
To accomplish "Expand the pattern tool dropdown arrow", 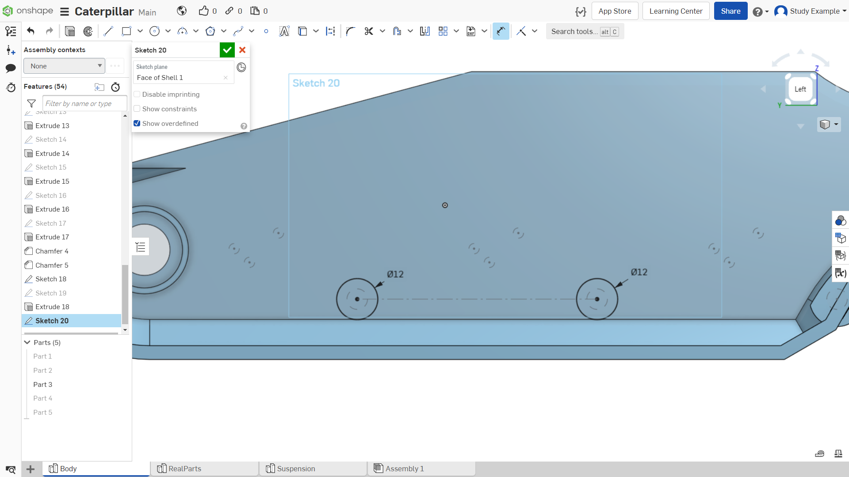I will tap(456, 31).
